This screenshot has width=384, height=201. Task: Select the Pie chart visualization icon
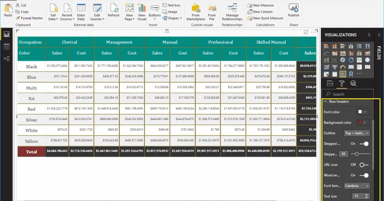[x=342, y=60]
